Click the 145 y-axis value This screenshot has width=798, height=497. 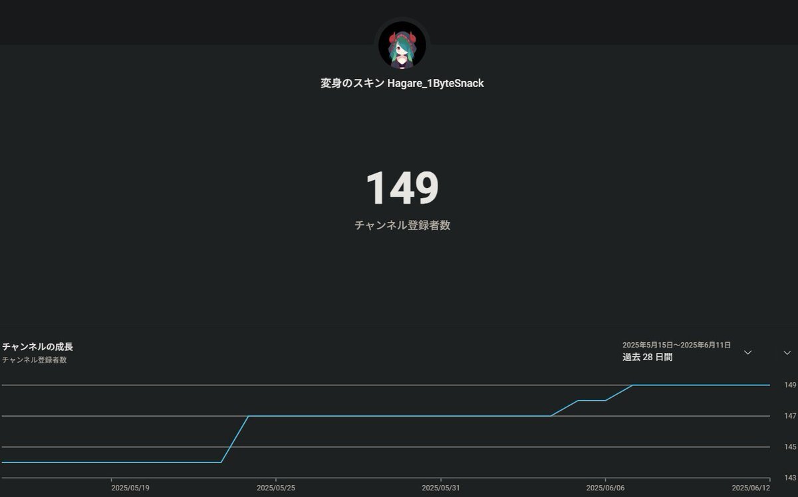tap(790, 447)
